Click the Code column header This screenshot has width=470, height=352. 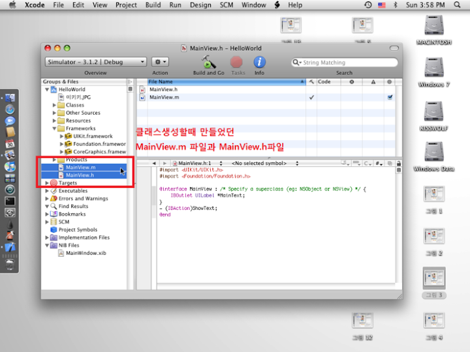pos(328,81)
